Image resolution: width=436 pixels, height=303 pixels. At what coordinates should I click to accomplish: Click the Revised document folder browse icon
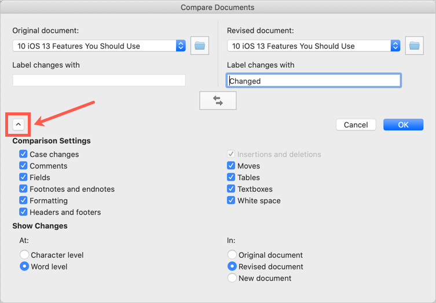click(414, 46)
